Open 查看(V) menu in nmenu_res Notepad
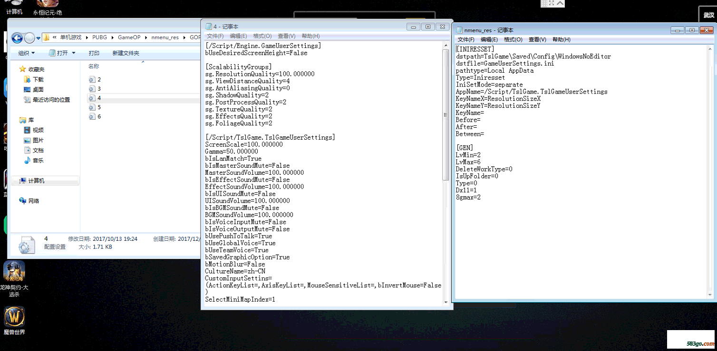 (537, 40)
